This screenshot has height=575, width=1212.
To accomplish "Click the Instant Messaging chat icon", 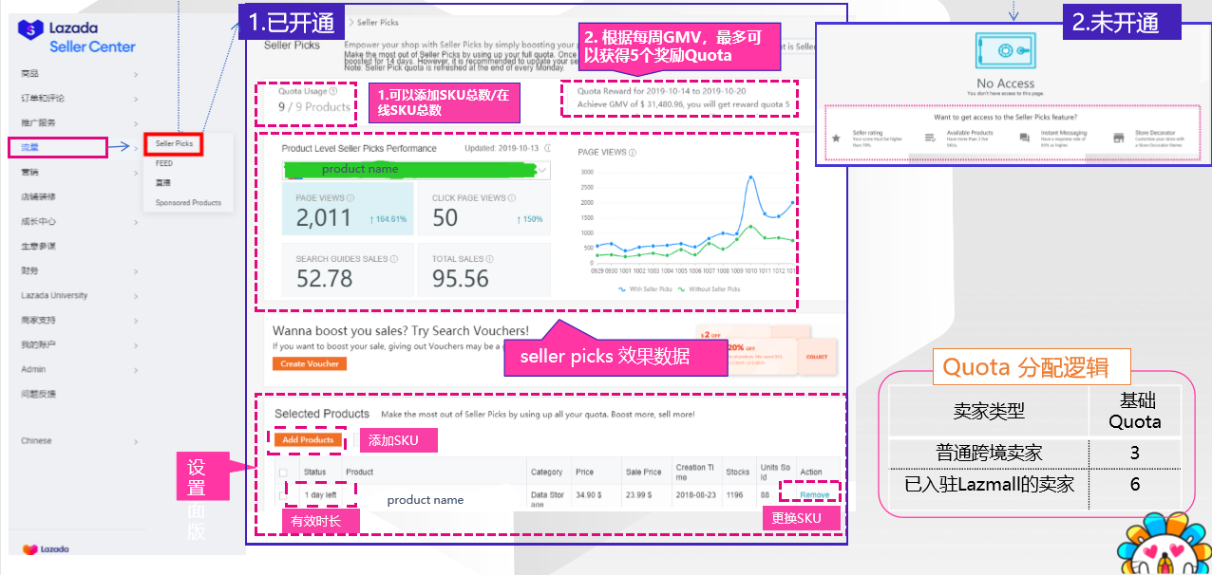I will 1024,138.
